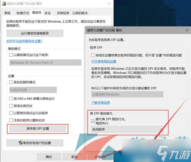This screenshot has height=162, width=191.
Task: Open the '已登录到 Windows' dropdown
Action: tap(127, 94)
